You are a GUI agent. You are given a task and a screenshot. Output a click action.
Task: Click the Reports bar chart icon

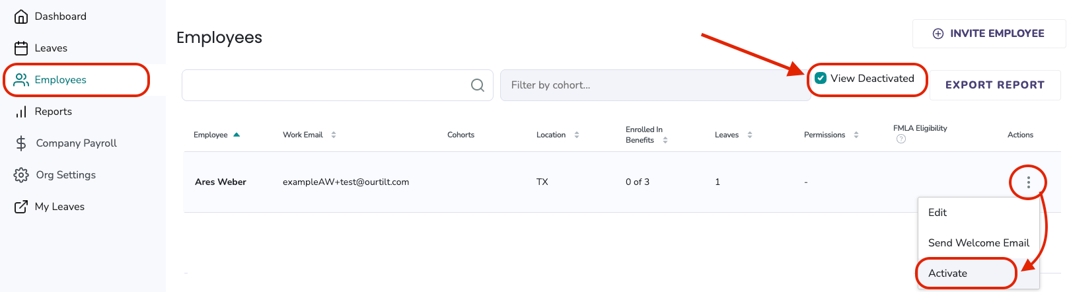[x=21, y=112]
